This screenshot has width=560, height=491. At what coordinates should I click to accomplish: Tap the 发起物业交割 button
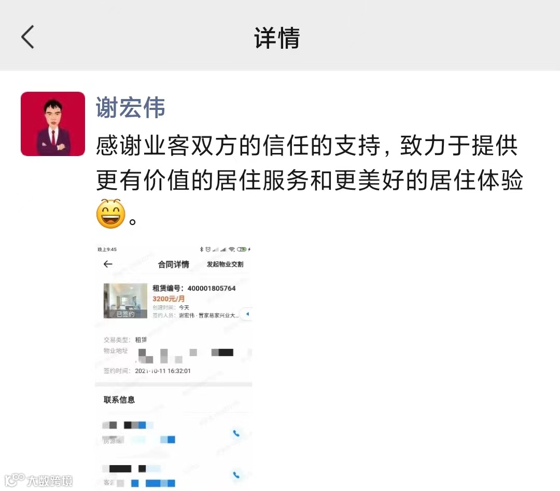click(225, 264)
